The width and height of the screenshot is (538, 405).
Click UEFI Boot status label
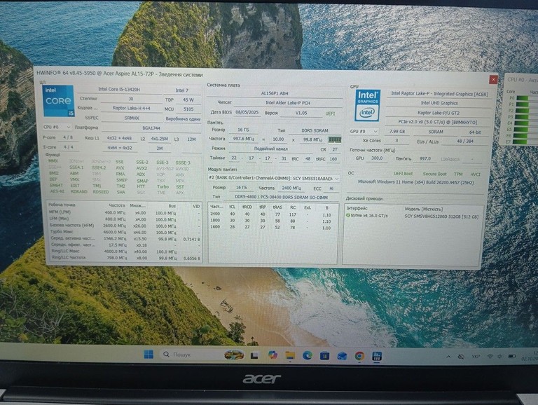403,174
